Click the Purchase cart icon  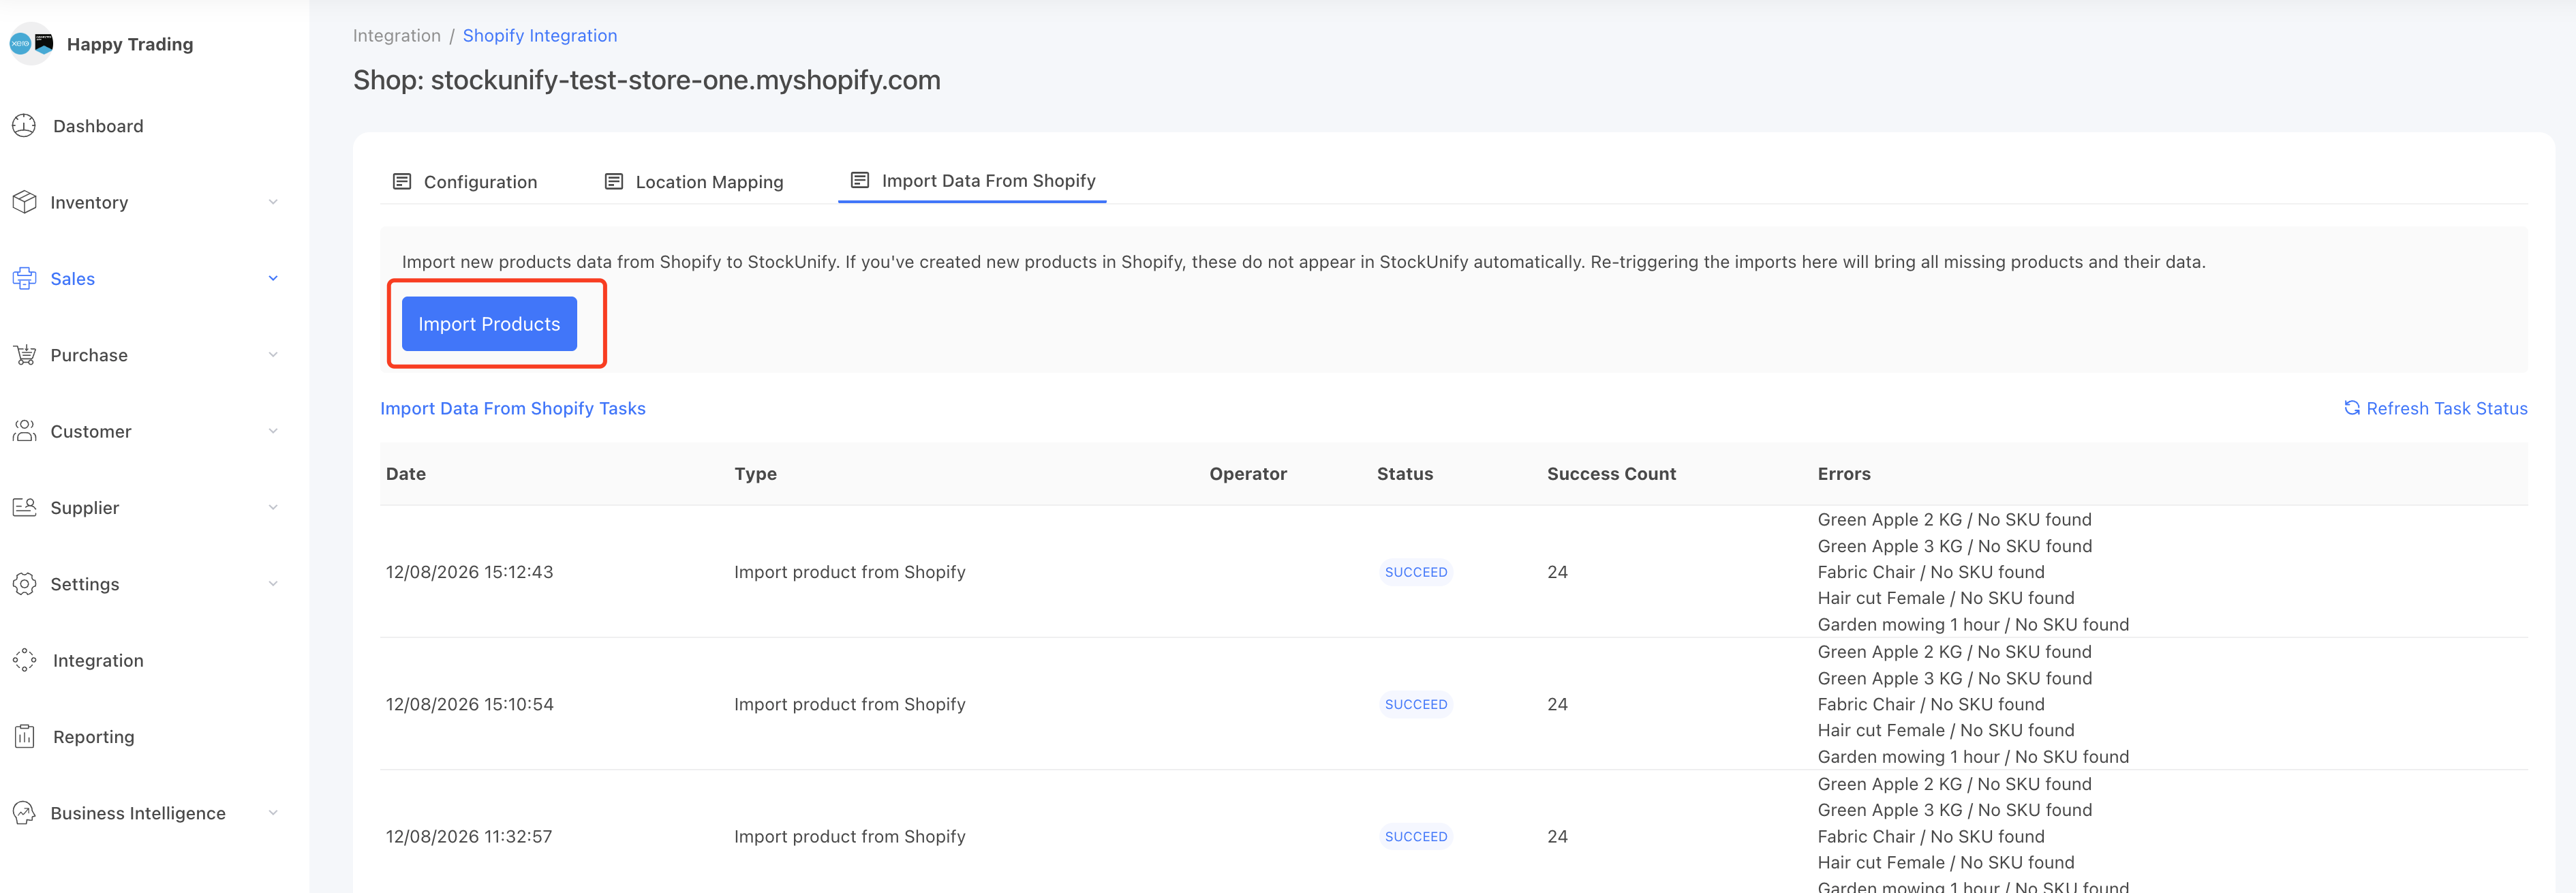(24, 355)
